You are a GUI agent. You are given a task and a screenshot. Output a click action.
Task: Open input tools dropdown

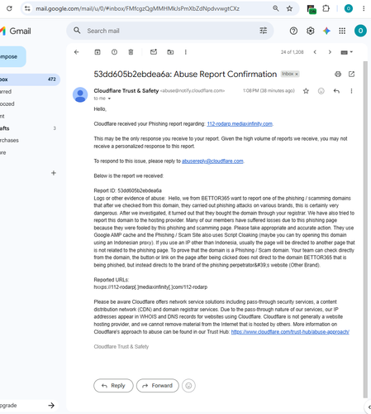347,52
